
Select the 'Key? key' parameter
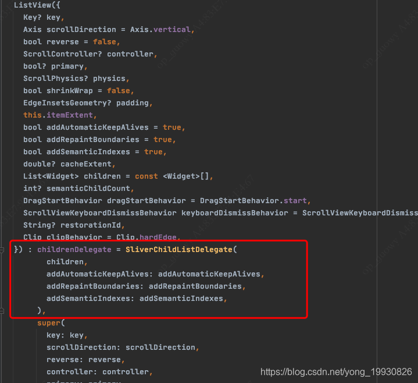click(42, 17)
